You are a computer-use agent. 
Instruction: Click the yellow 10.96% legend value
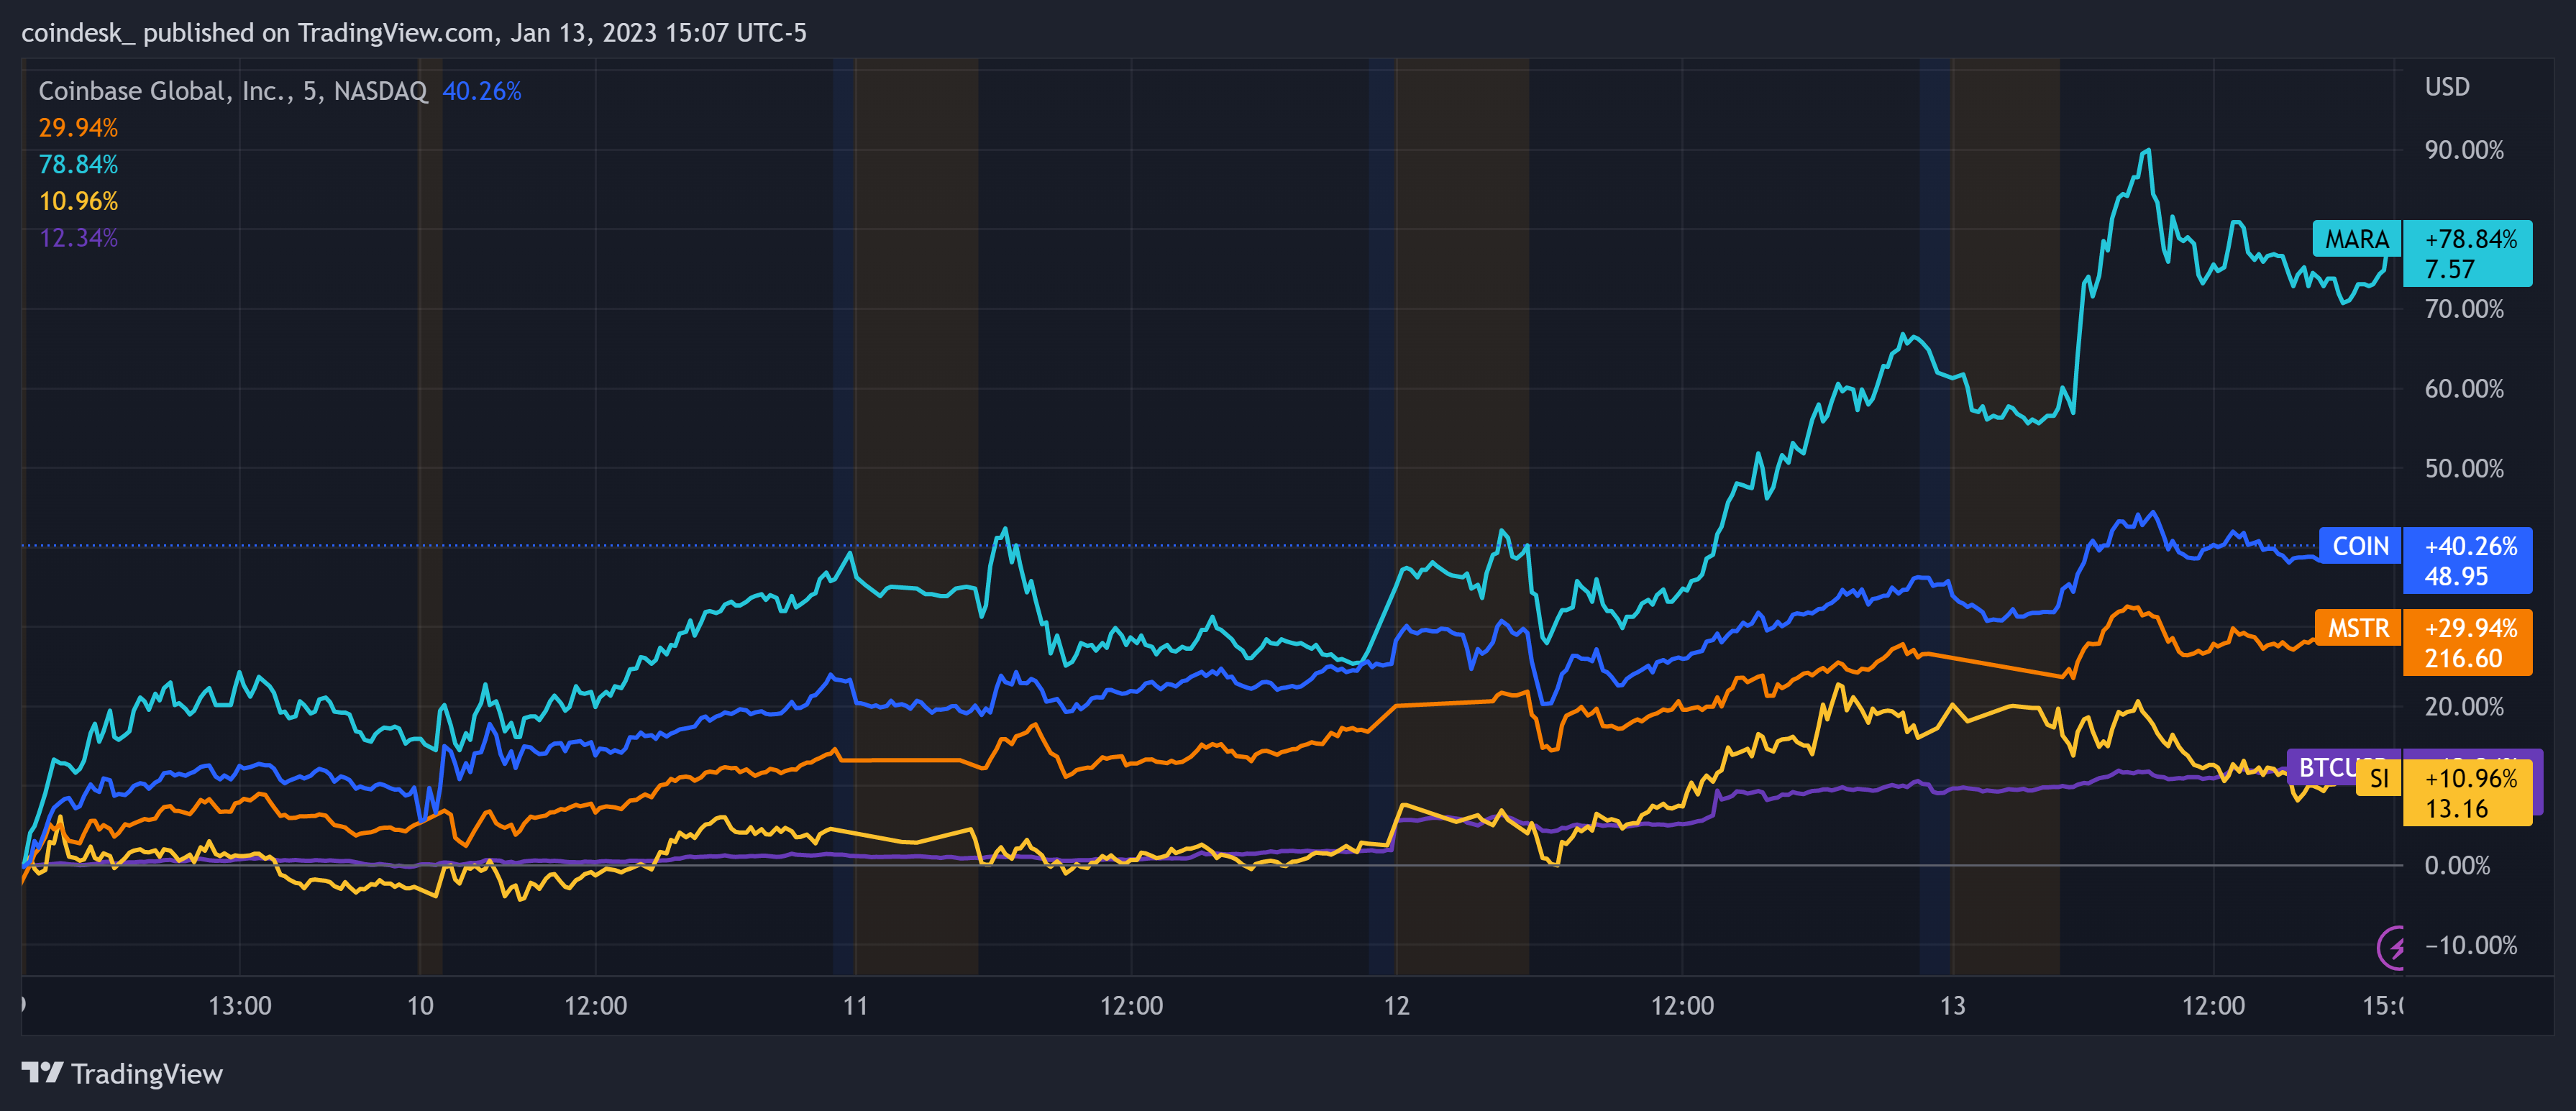[78, 202]
